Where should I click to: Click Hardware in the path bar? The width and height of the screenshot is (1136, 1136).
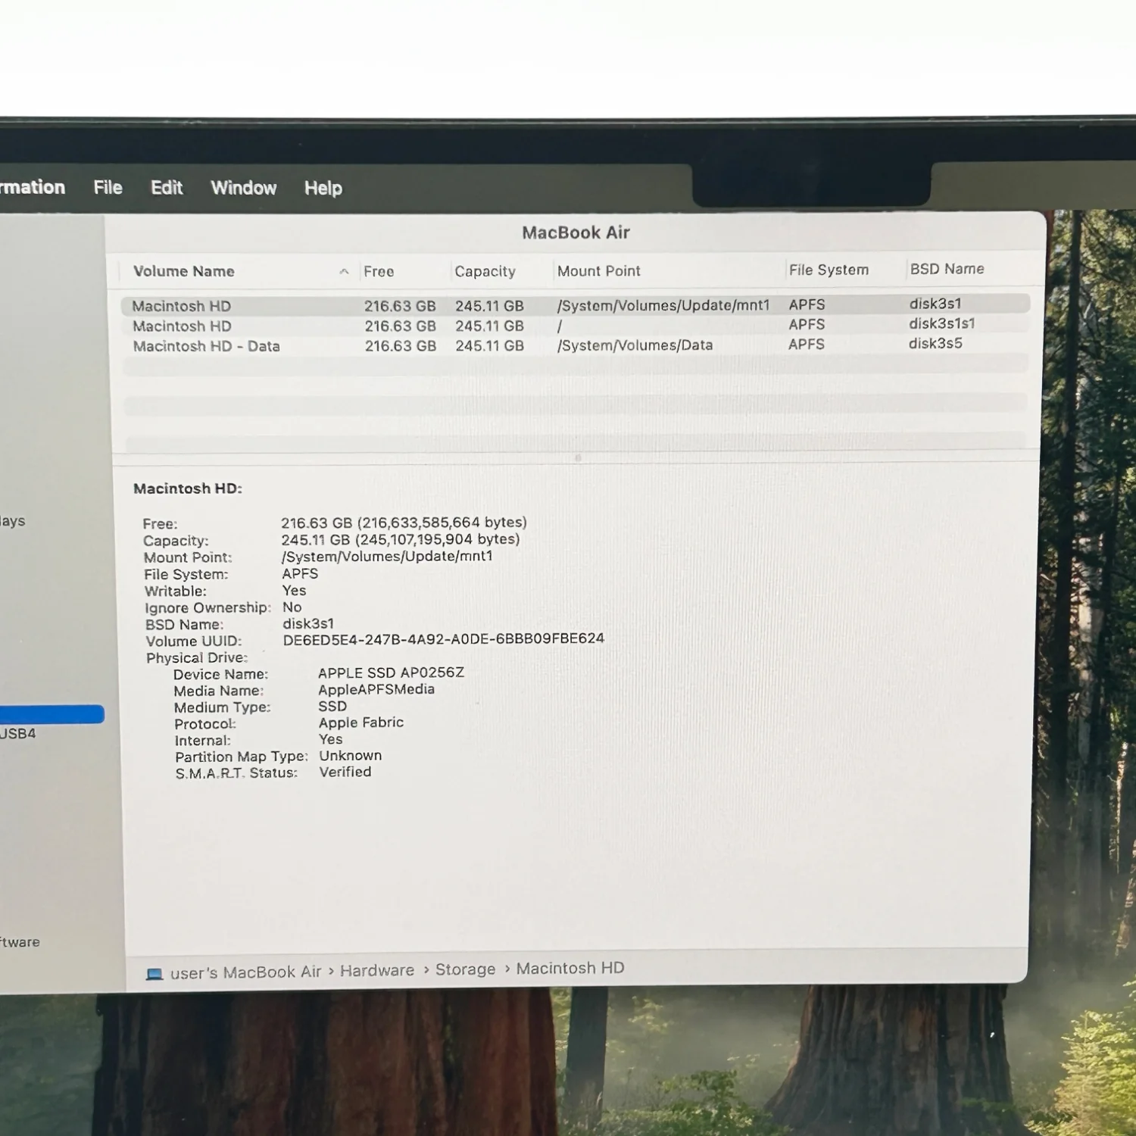pyautogui.click(x=377, y=970)
